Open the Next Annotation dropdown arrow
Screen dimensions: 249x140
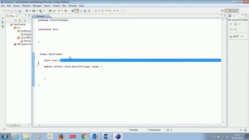tap(100, 11)
